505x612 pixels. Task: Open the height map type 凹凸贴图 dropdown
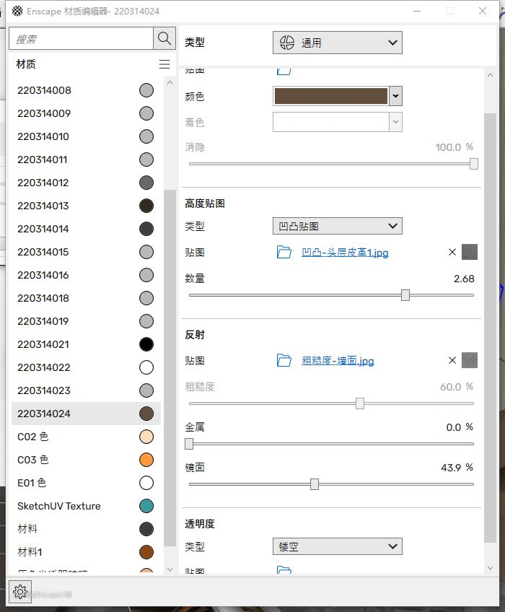click(x=337, y=226)
